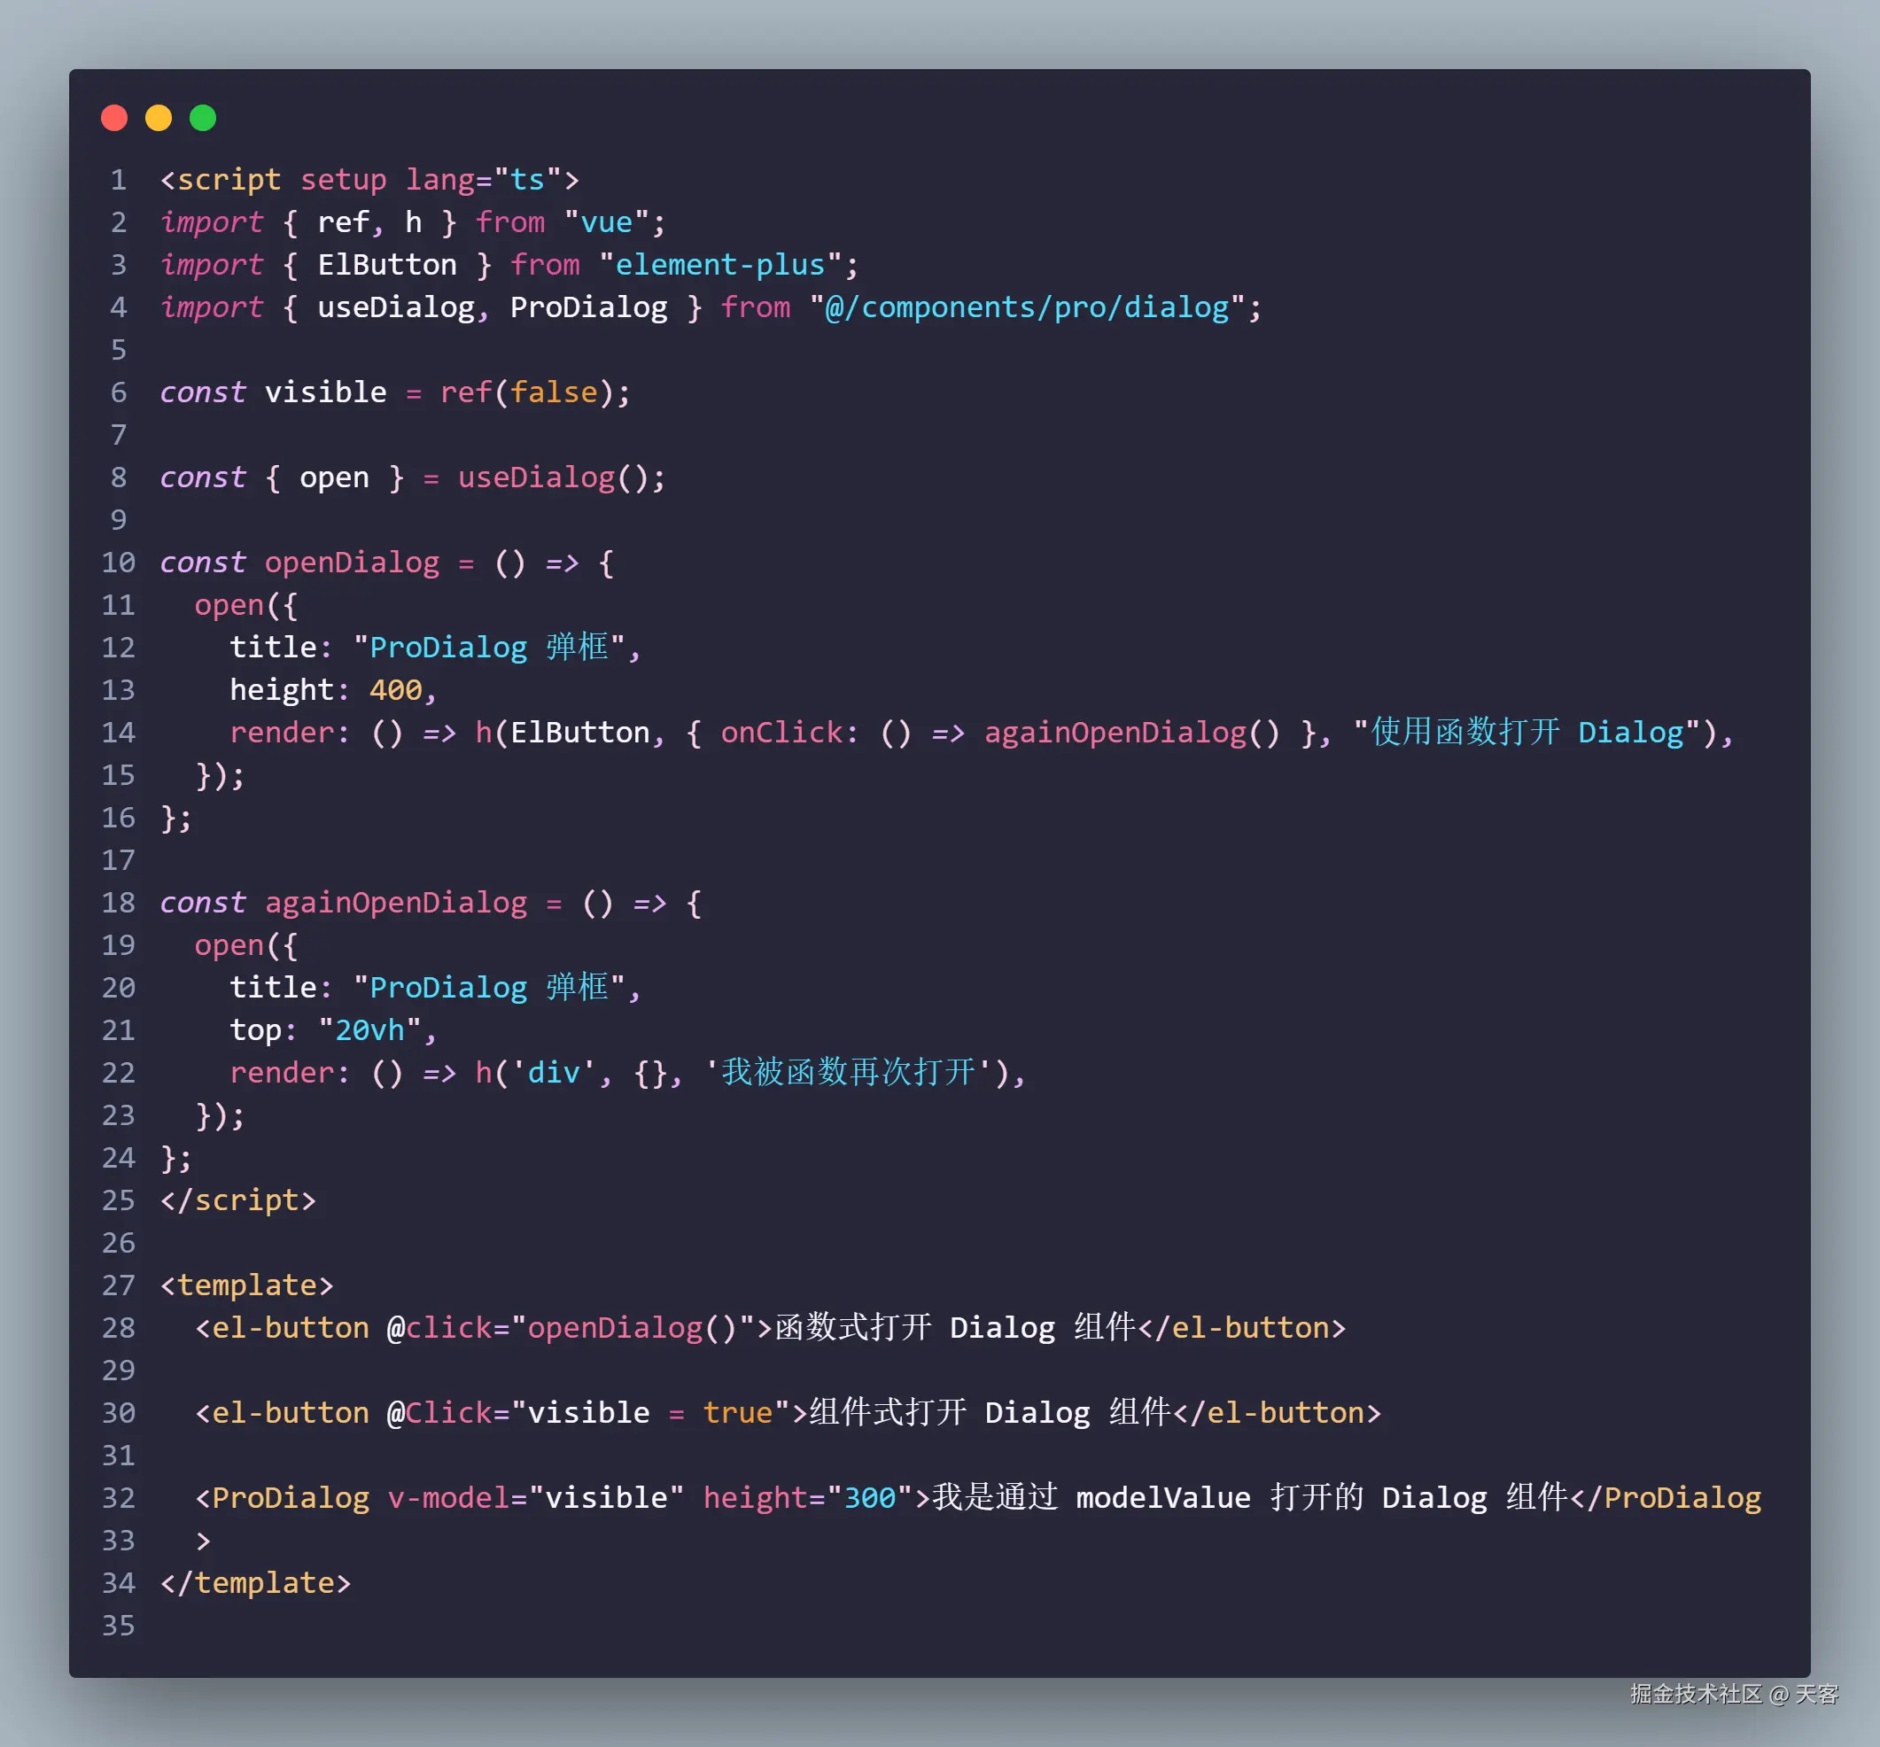Click line number 1
The height and width of the screenshot is (1747, 1880).
pyautogui.click(x=118, y=180)
